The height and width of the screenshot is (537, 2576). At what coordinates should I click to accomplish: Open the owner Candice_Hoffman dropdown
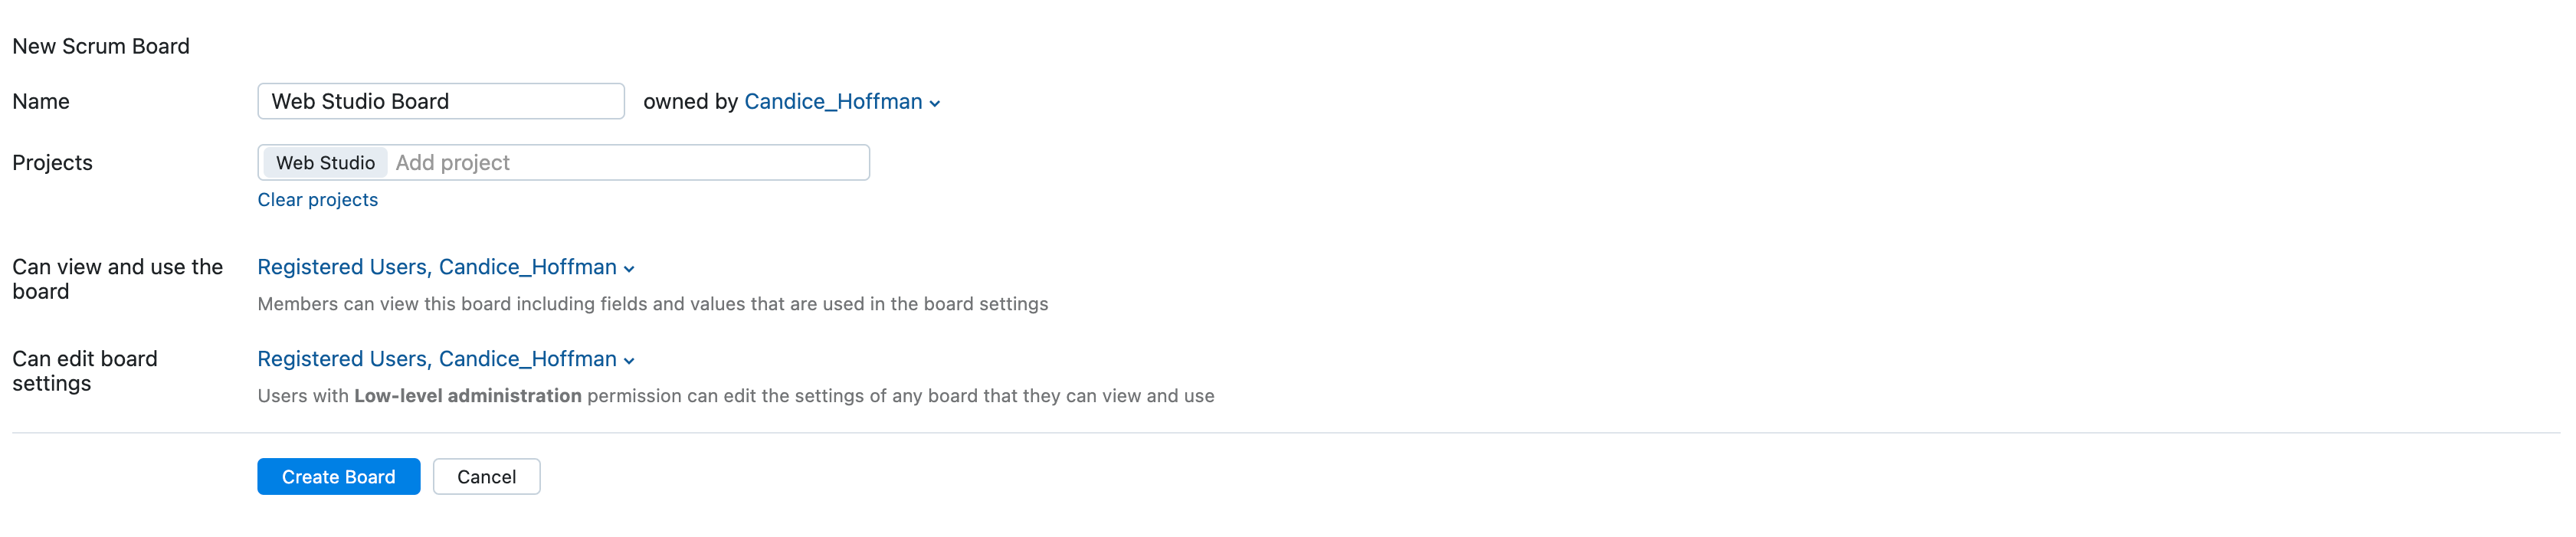(832, 101)
